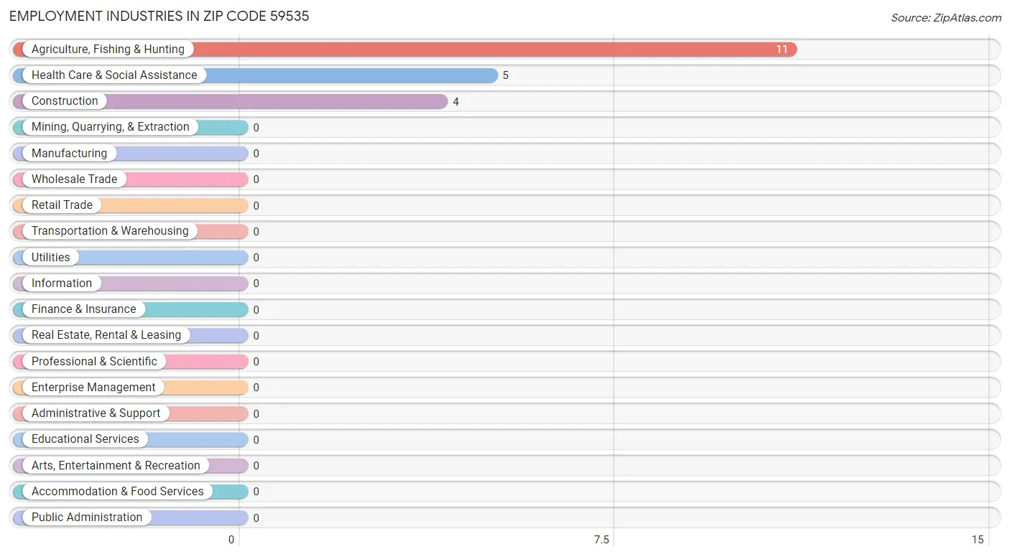Click the Enterprise Management label

coord(93,388)
